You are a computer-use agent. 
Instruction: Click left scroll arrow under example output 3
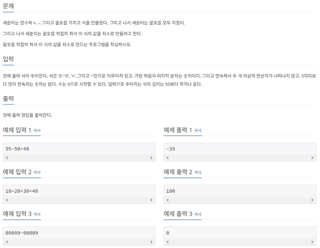tap(168, 242)
